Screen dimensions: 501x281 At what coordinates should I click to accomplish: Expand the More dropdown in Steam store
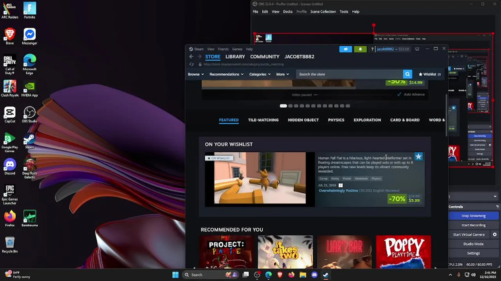click(x=283, y=74)
